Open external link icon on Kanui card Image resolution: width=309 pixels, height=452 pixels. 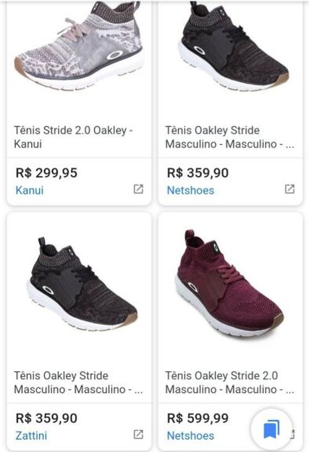138,189
